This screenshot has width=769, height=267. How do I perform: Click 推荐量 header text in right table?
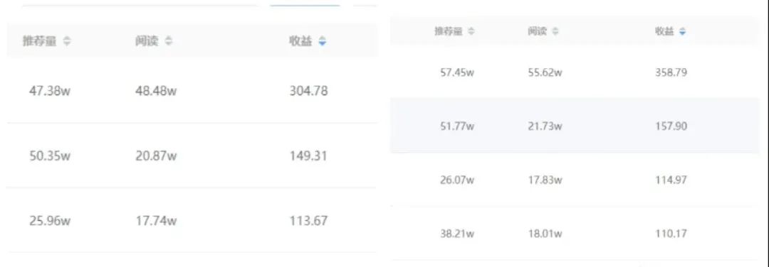(449, 31)
